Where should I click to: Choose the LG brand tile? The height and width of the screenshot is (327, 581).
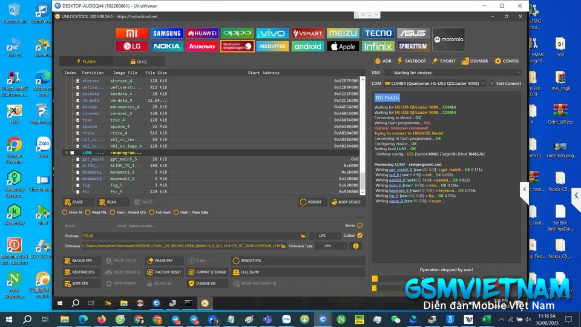(x=131, y=47)
